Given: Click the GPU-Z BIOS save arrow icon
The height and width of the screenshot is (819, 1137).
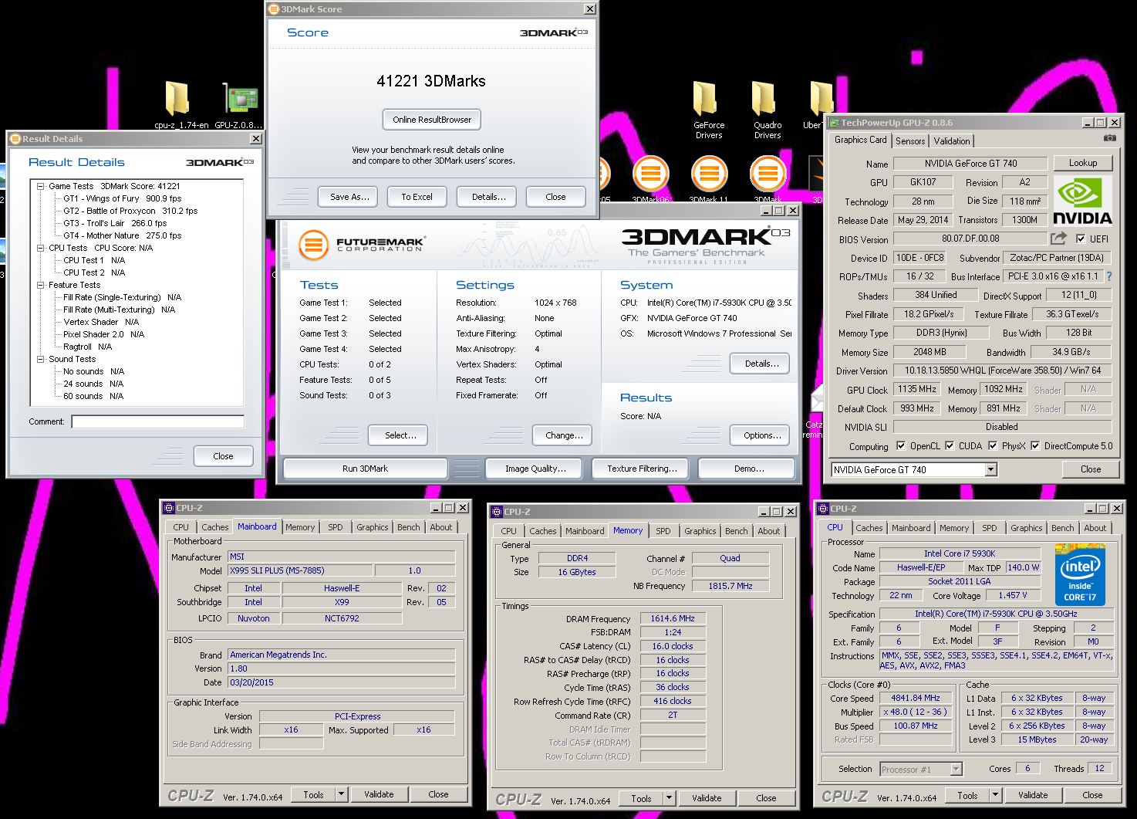Looking at the screenshot, I should point(1059,239).
